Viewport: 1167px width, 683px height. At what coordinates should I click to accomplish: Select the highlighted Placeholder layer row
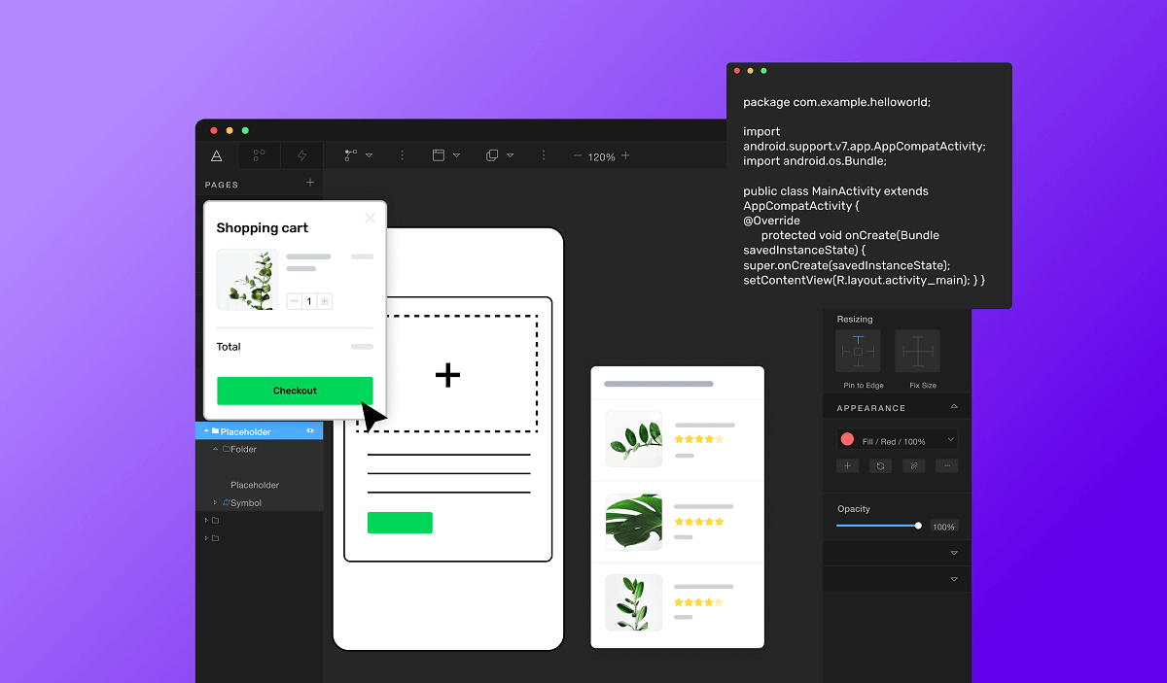[x=260, y=431]
